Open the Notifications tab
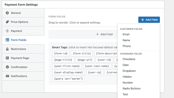Screen dimensions: 174x98 [x=23, y=76]
